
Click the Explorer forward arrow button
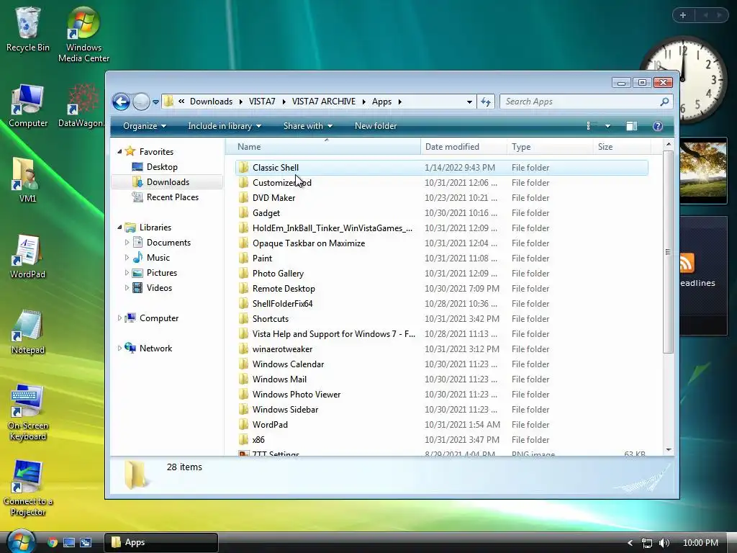141,102
